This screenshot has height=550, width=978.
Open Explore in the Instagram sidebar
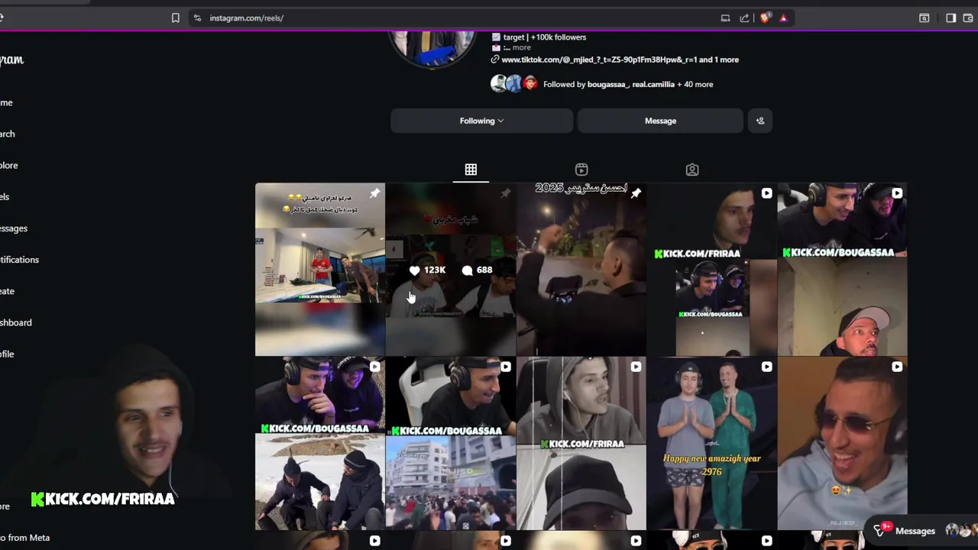9,165
